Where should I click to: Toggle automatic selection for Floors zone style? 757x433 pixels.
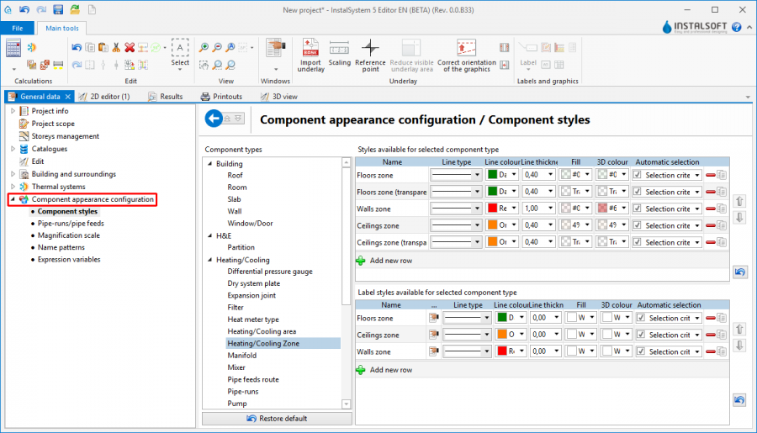coord(638,175)
